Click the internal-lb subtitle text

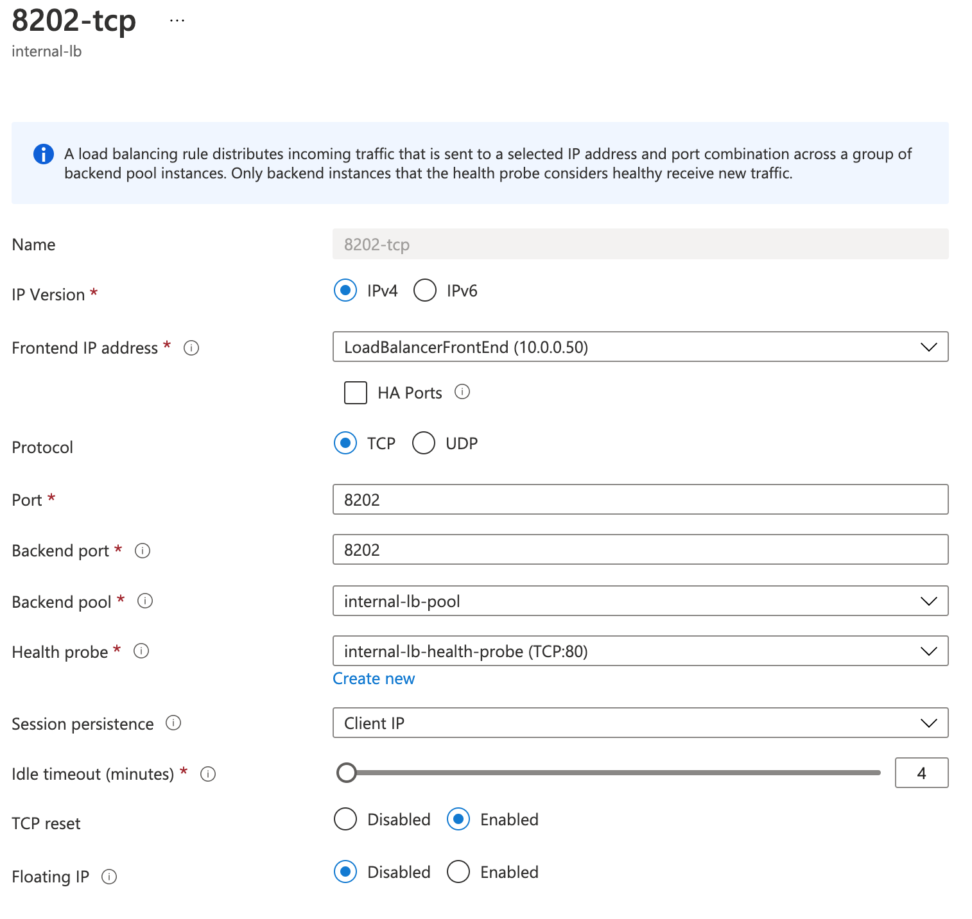click(x=47, y=51)
